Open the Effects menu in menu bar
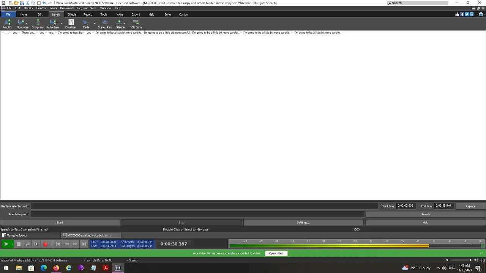This screenshot has width=486, height=273. point(28,8)
